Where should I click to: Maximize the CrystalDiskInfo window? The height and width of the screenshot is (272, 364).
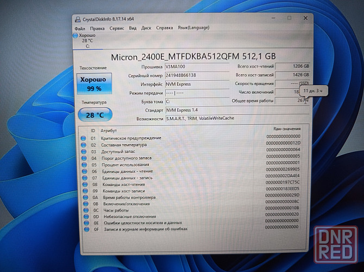pyautogui.click(x=289, y=18)
